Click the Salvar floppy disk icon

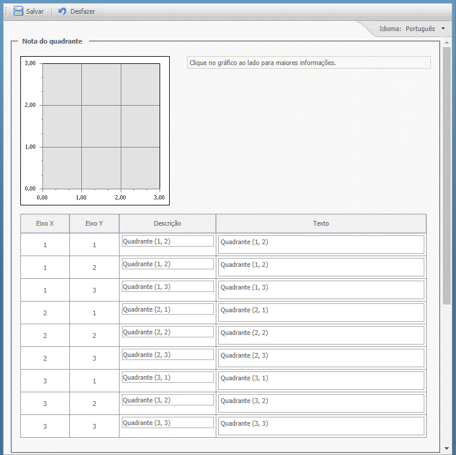coord(19,11)
